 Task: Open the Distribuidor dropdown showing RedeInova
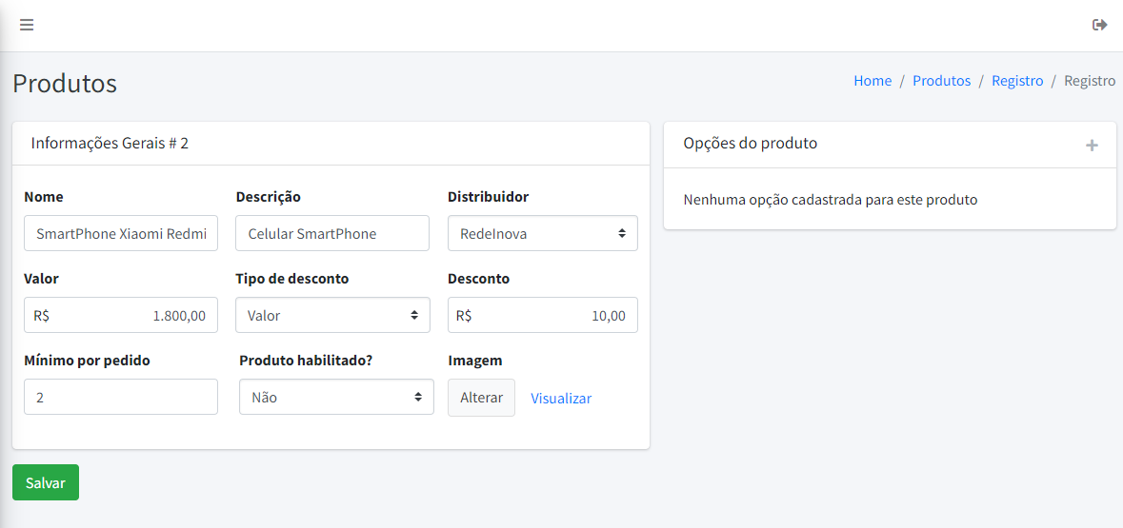coord(542,233)
